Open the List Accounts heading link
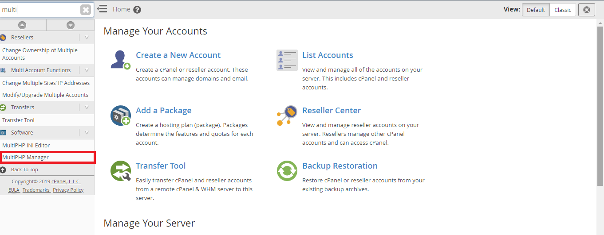 coord(328,55)
